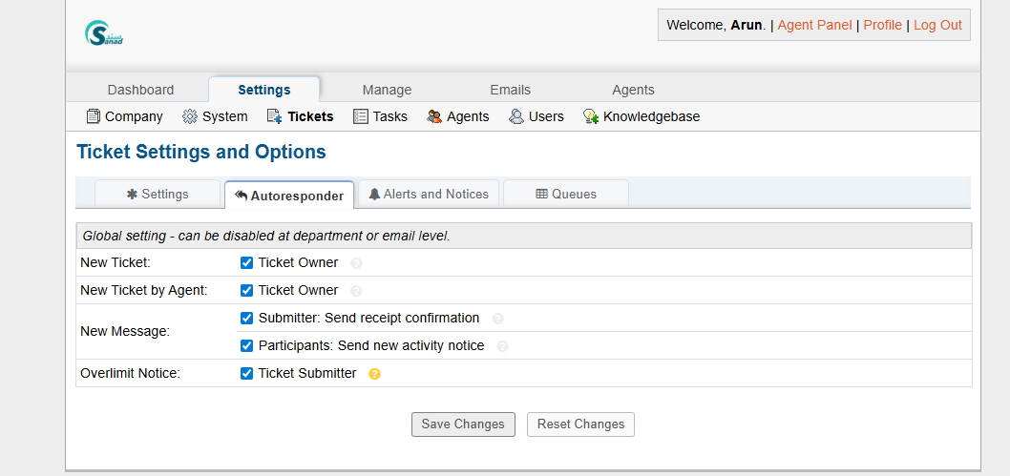1010x476 pixels.
Task: Uncheck New Ticket's Ticket Owner checkbox
Action: click(x=247, y=262)
